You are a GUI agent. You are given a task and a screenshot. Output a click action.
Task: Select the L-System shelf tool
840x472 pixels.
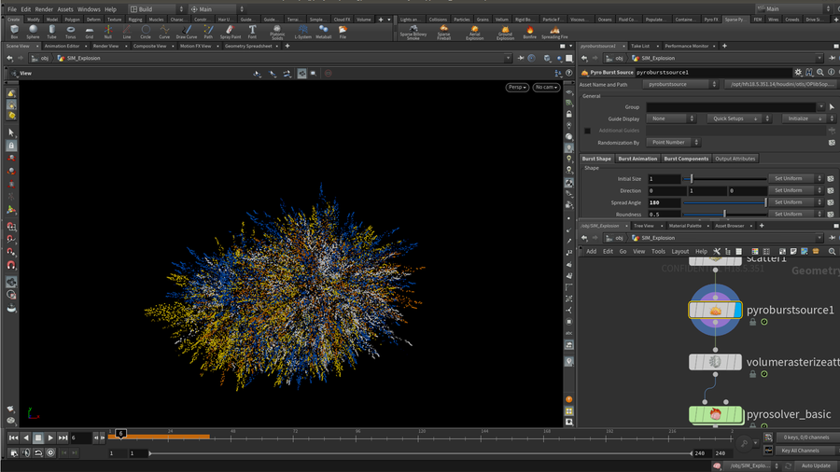[302, 32]
